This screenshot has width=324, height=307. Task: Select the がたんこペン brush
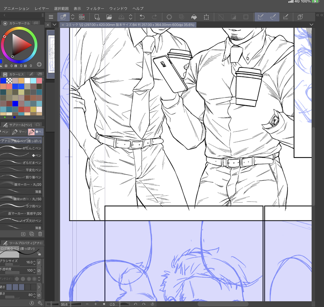coord(21,148)
